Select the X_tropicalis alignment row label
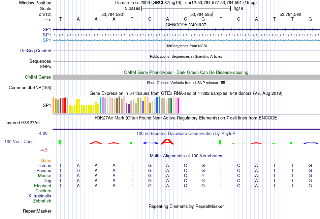Viewport: 320px width, 219px height. [40, 196]
